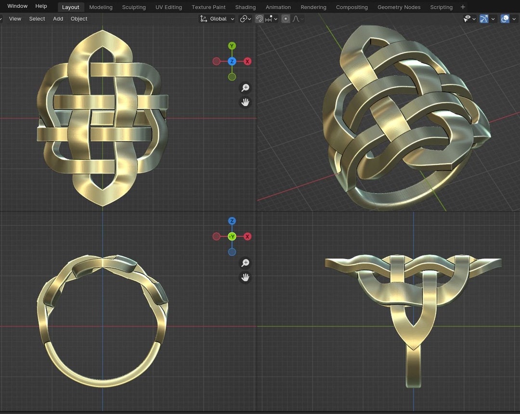
Task: Toggle viewport overlays
Action: click(505, 19)
